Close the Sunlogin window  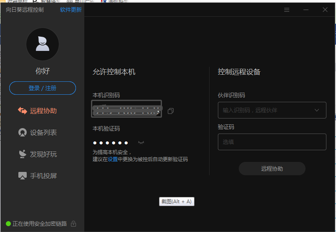325,10
